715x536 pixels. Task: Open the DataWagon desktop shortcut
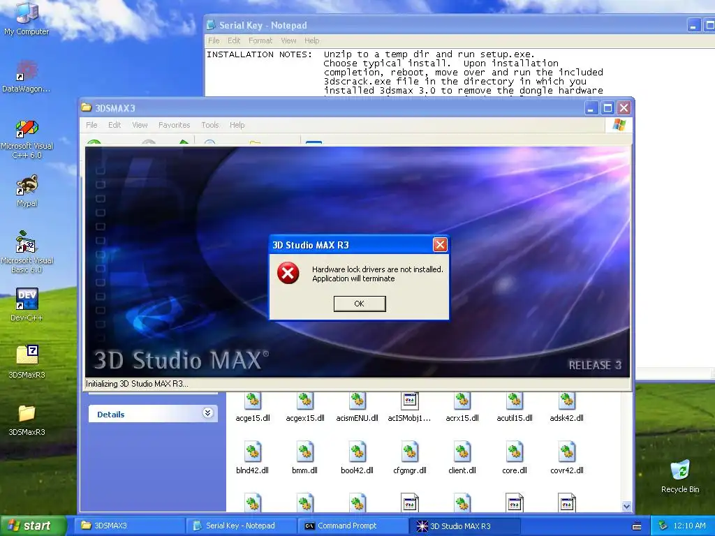coord(27,77)
